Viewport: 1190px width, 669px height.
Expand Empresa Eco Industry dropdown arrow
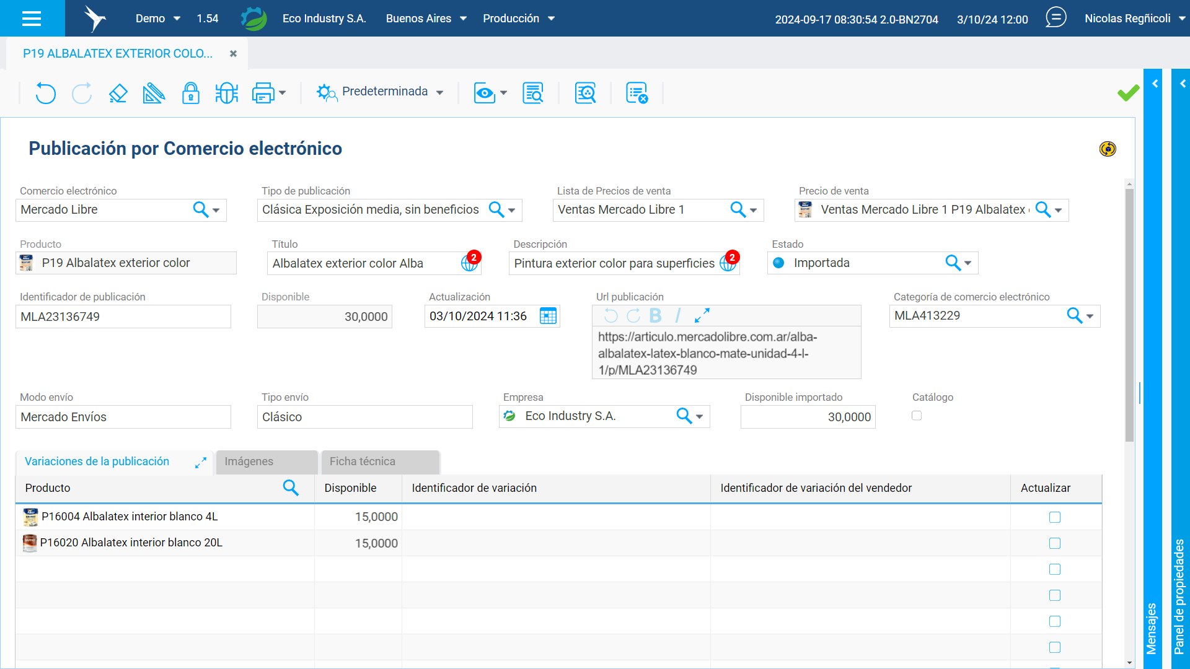(700, 417)
